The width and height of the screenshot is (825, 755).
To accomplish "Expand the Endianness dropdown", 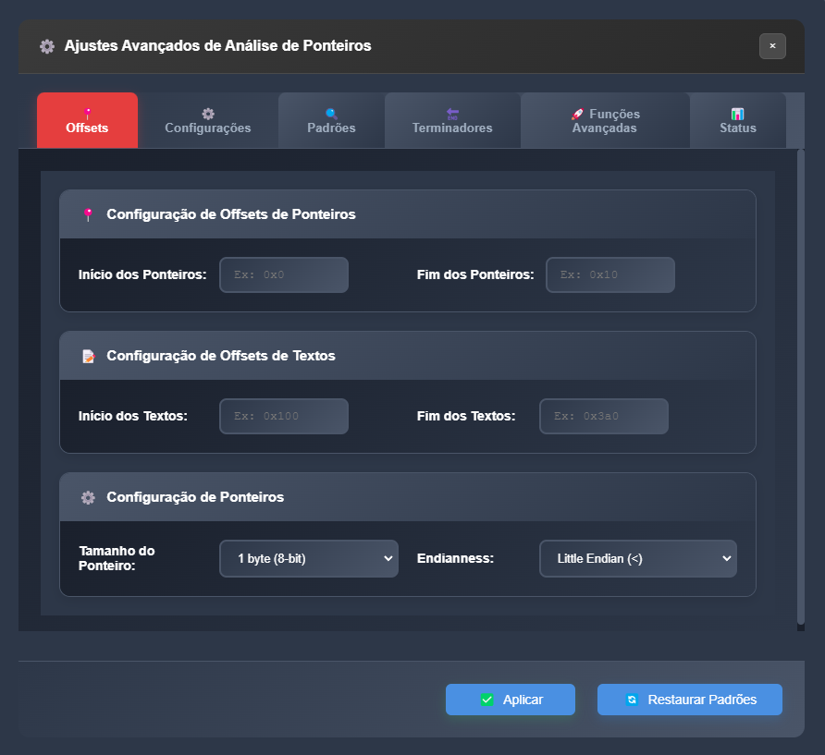I will click(x=637, y=558).
